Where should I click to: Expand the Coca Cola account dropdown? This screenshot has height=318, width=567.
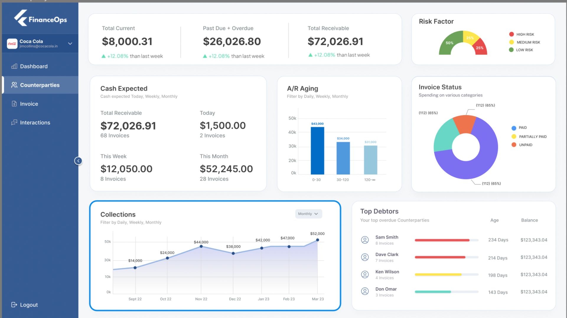coord(70,44)
